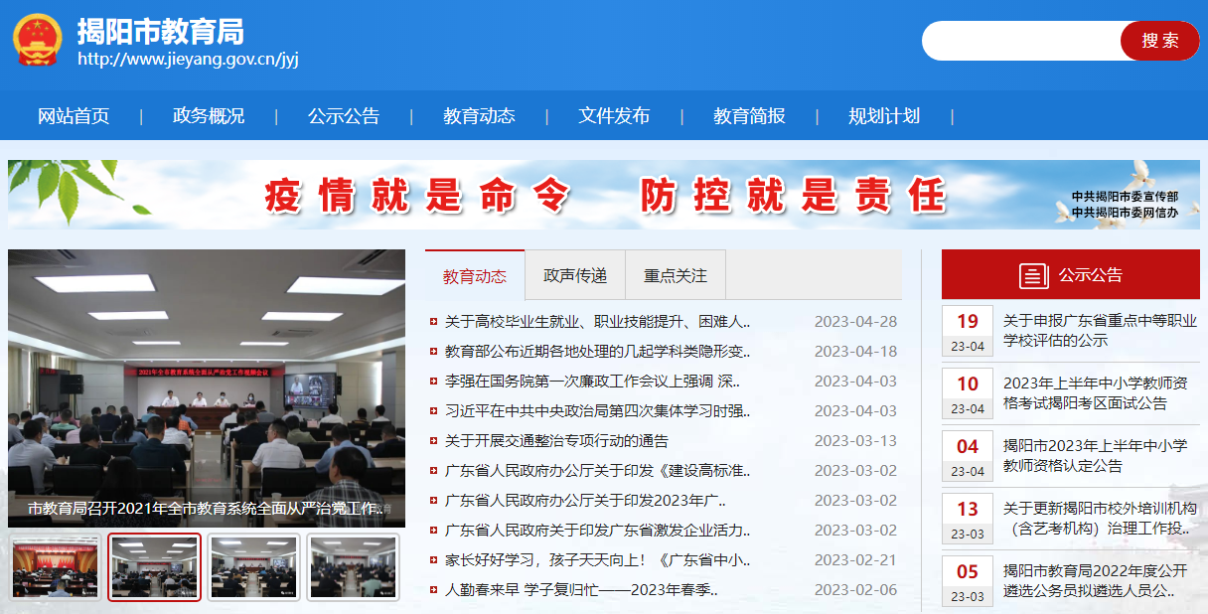This screenshot has height=614, width=1208.
Task: Click the national emblem logo
Action: (37, 41)
